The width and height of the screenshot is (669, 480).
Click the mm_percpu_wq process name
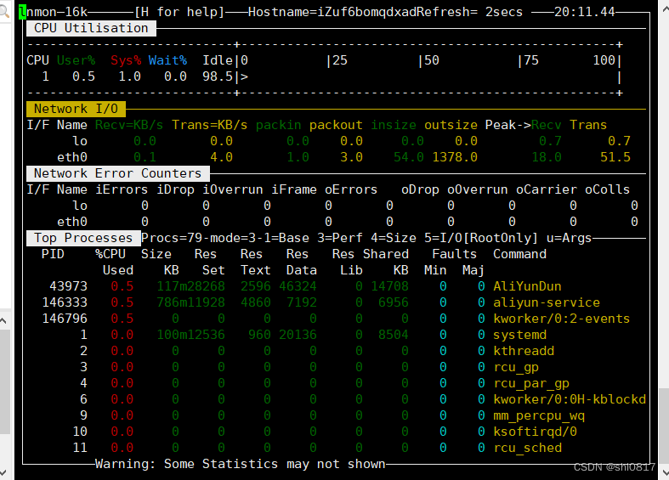click(539, 415)
